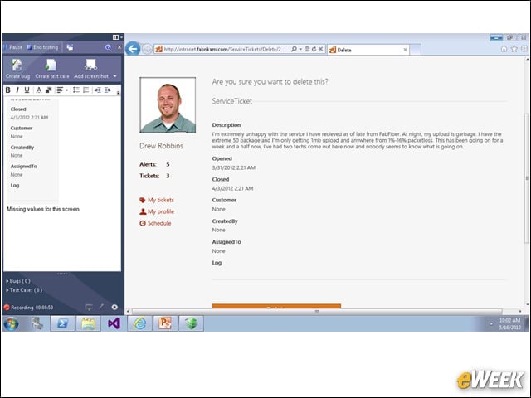This screenshot has height=398, width=531.
Task: Click the browser forward arrow
Action: pyautogui.click(x=147, y=50)
